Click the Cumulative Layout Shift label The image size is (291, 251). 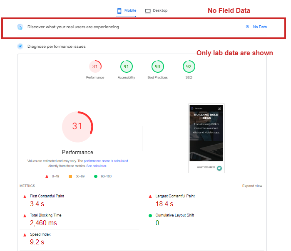click(x=174, y=215)
